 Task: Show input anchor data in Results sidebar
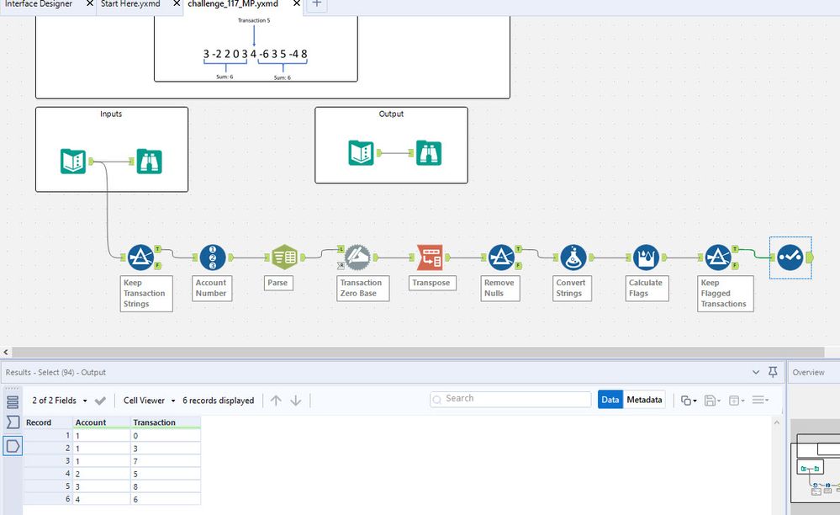click(x=13, y=422)
